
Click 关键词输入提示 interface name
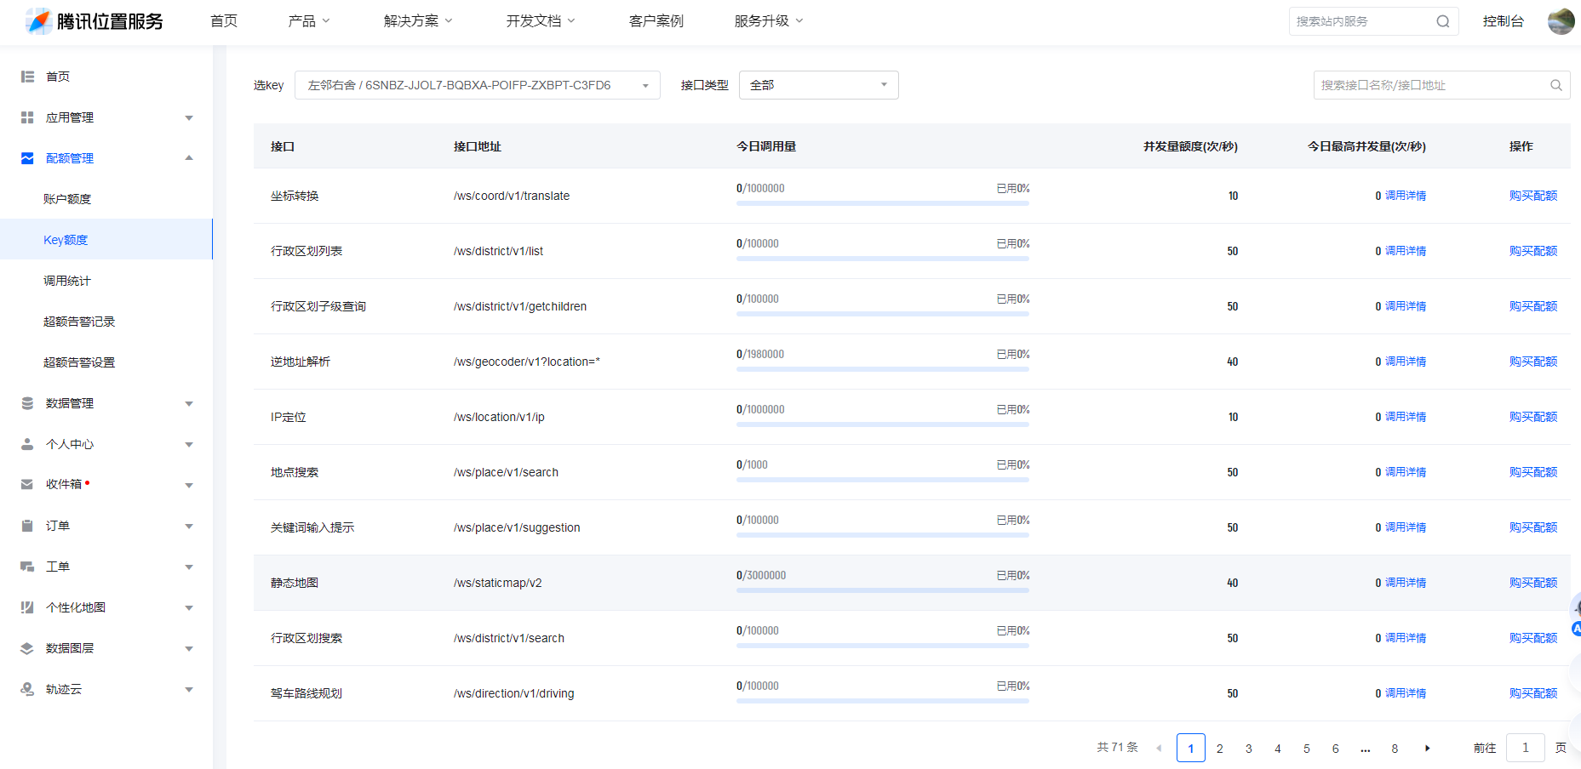click(x=312, y=527)
